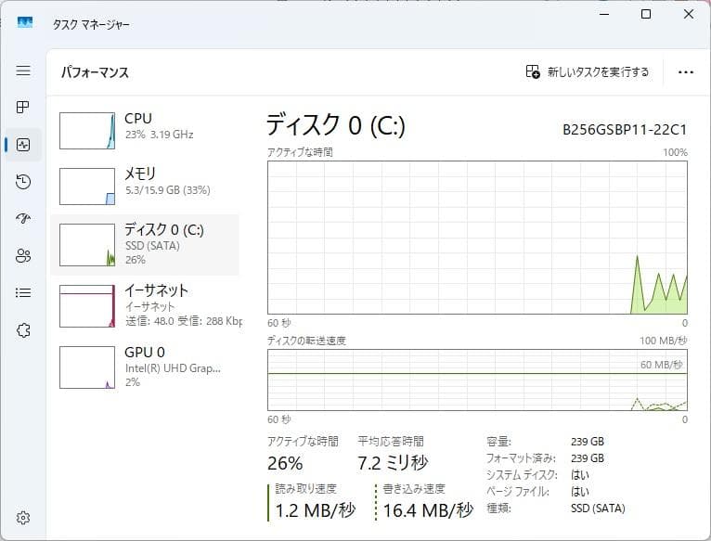Open the App history page icon
711x541 pixels.
(23, 181)
